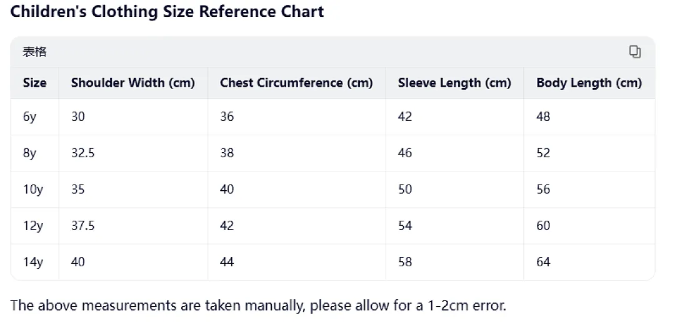Click the measurement error disclaimer text
The image size is (675, 323).
point(258,306)
